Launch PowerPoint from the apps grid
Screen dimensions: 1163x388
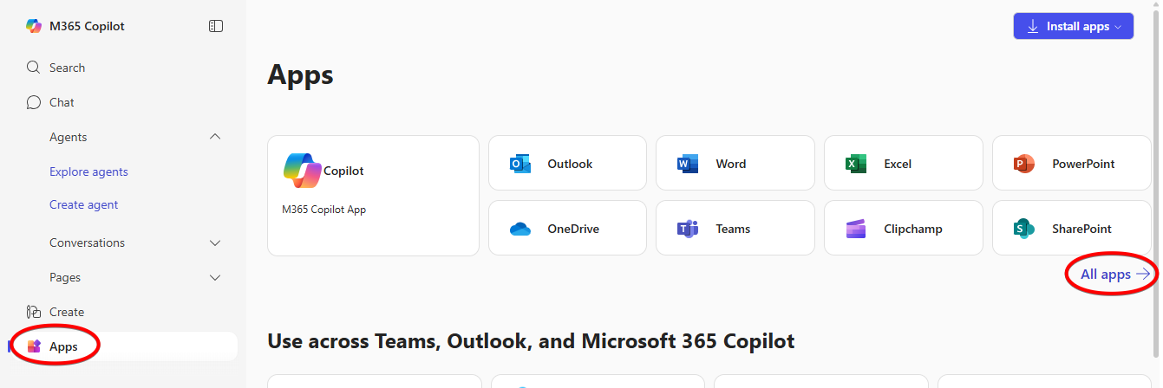coord(1071,164)
